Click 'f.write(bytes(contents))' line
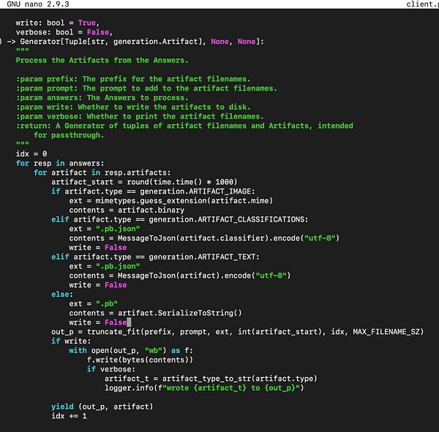Screen dimensions: 439x432 pyautogui.click(x=140, y=360)
